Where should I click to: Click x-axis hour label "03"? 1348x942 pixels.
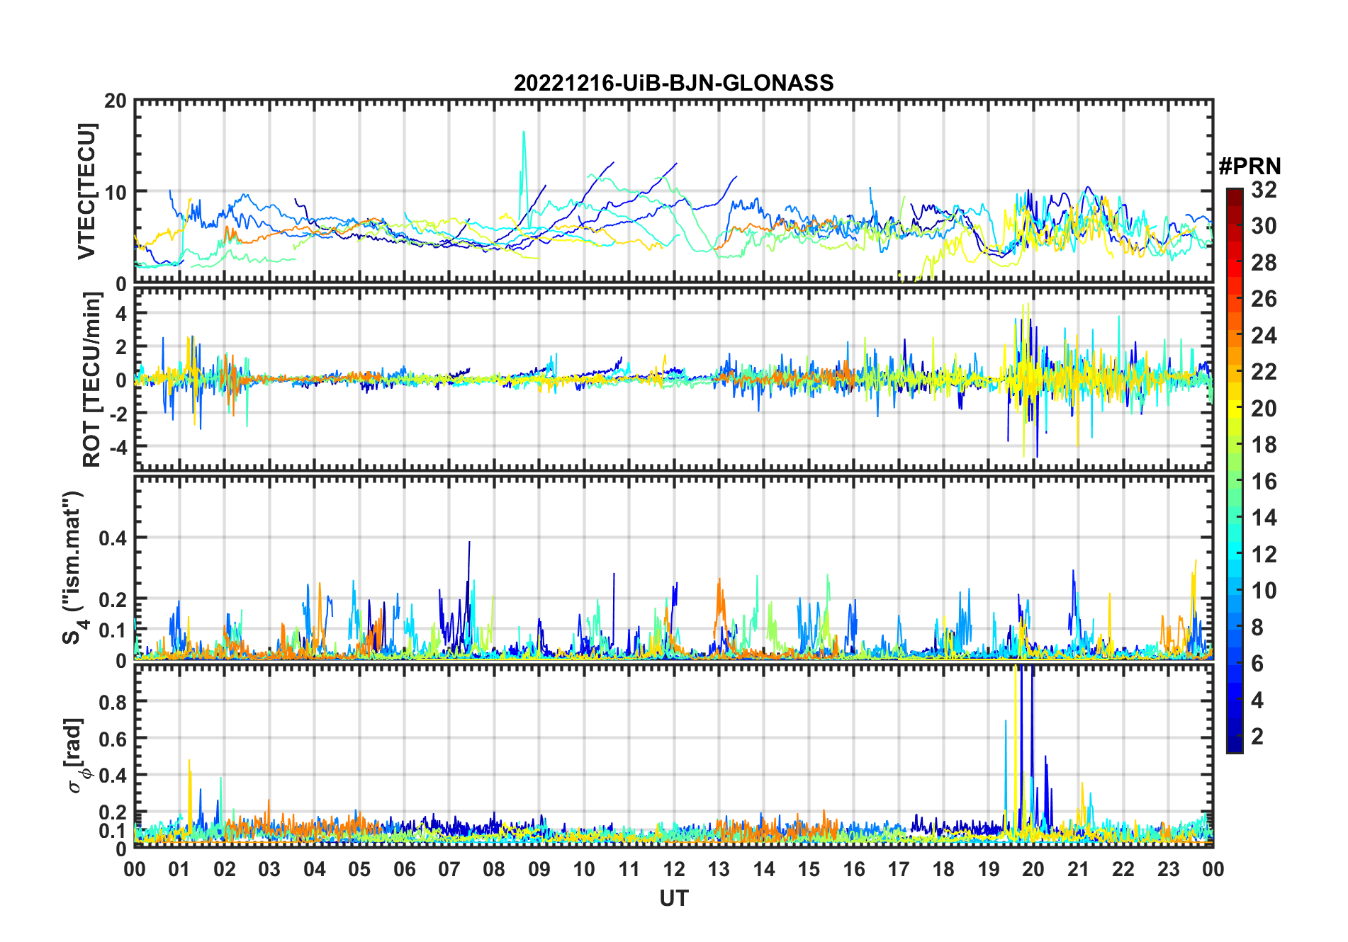point(269,870)
